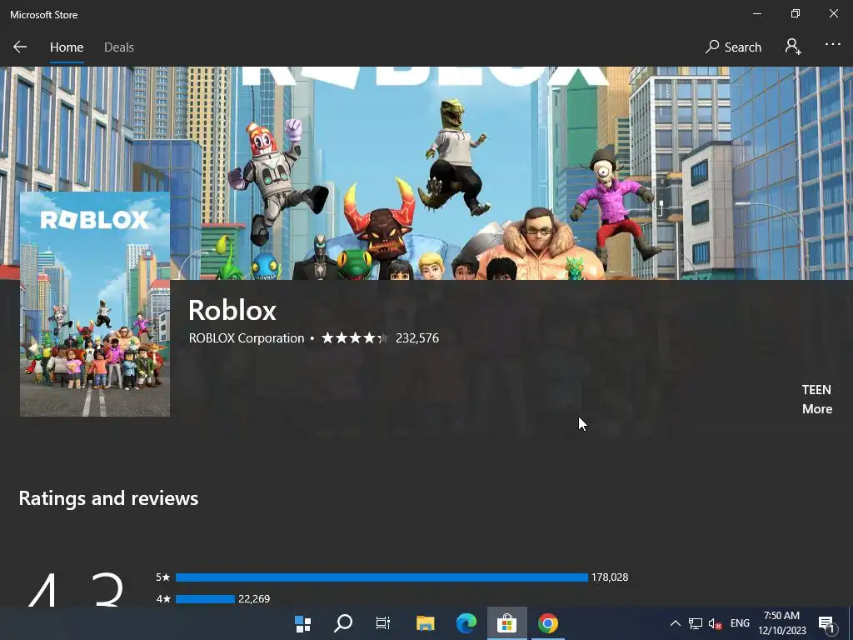Image resolution: width=853 pixels, height=640 pixels.
Task: Open the Home tab
Action: click(x=67, y=47)
